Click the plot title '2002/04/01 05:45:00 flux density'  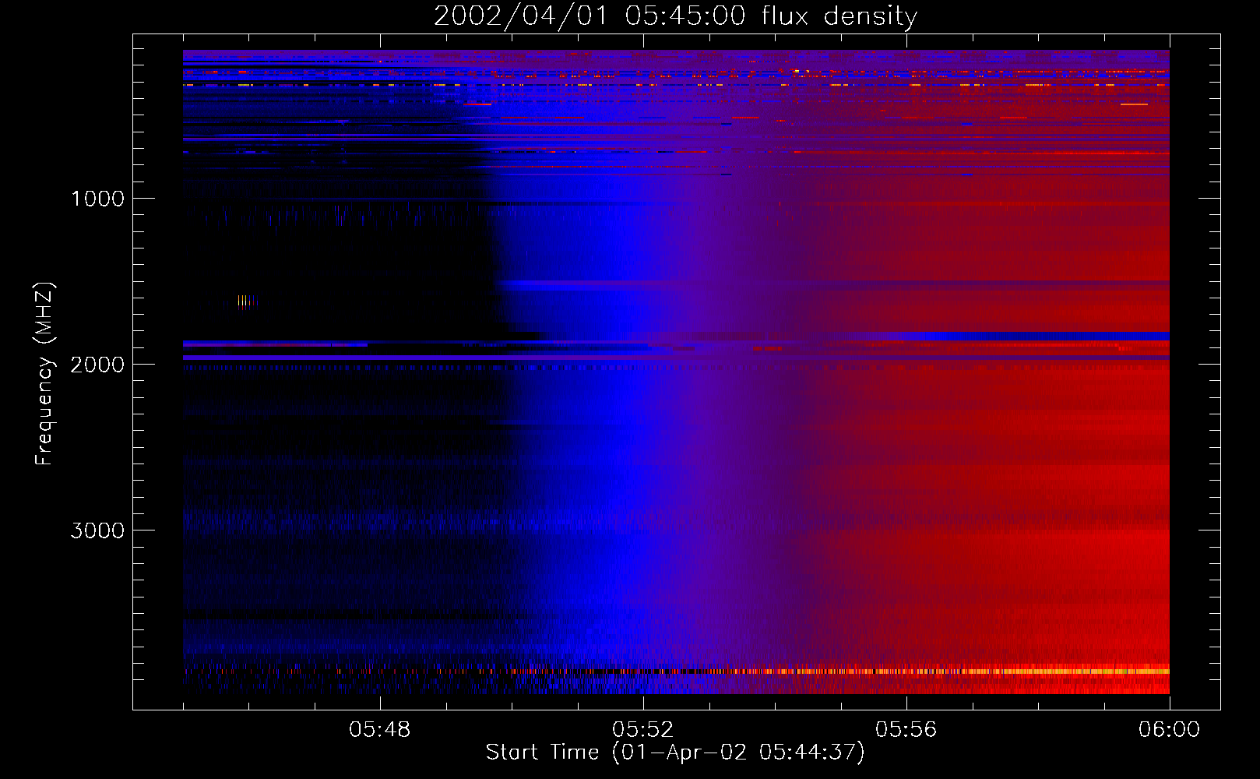click(x=675, y=16)
